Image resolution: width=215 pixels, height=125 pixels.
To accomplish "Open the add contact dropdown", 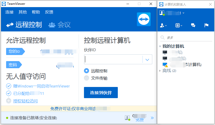I will pyautogui.click(x=163, y=25).
